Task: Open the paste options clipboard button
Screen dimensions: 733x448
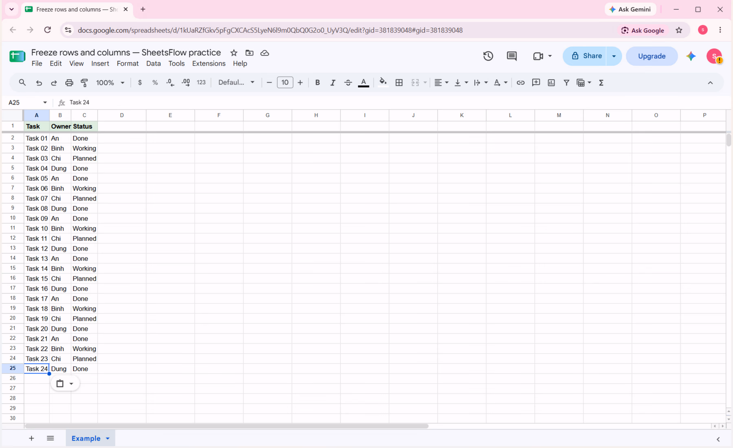Action: 65,383
